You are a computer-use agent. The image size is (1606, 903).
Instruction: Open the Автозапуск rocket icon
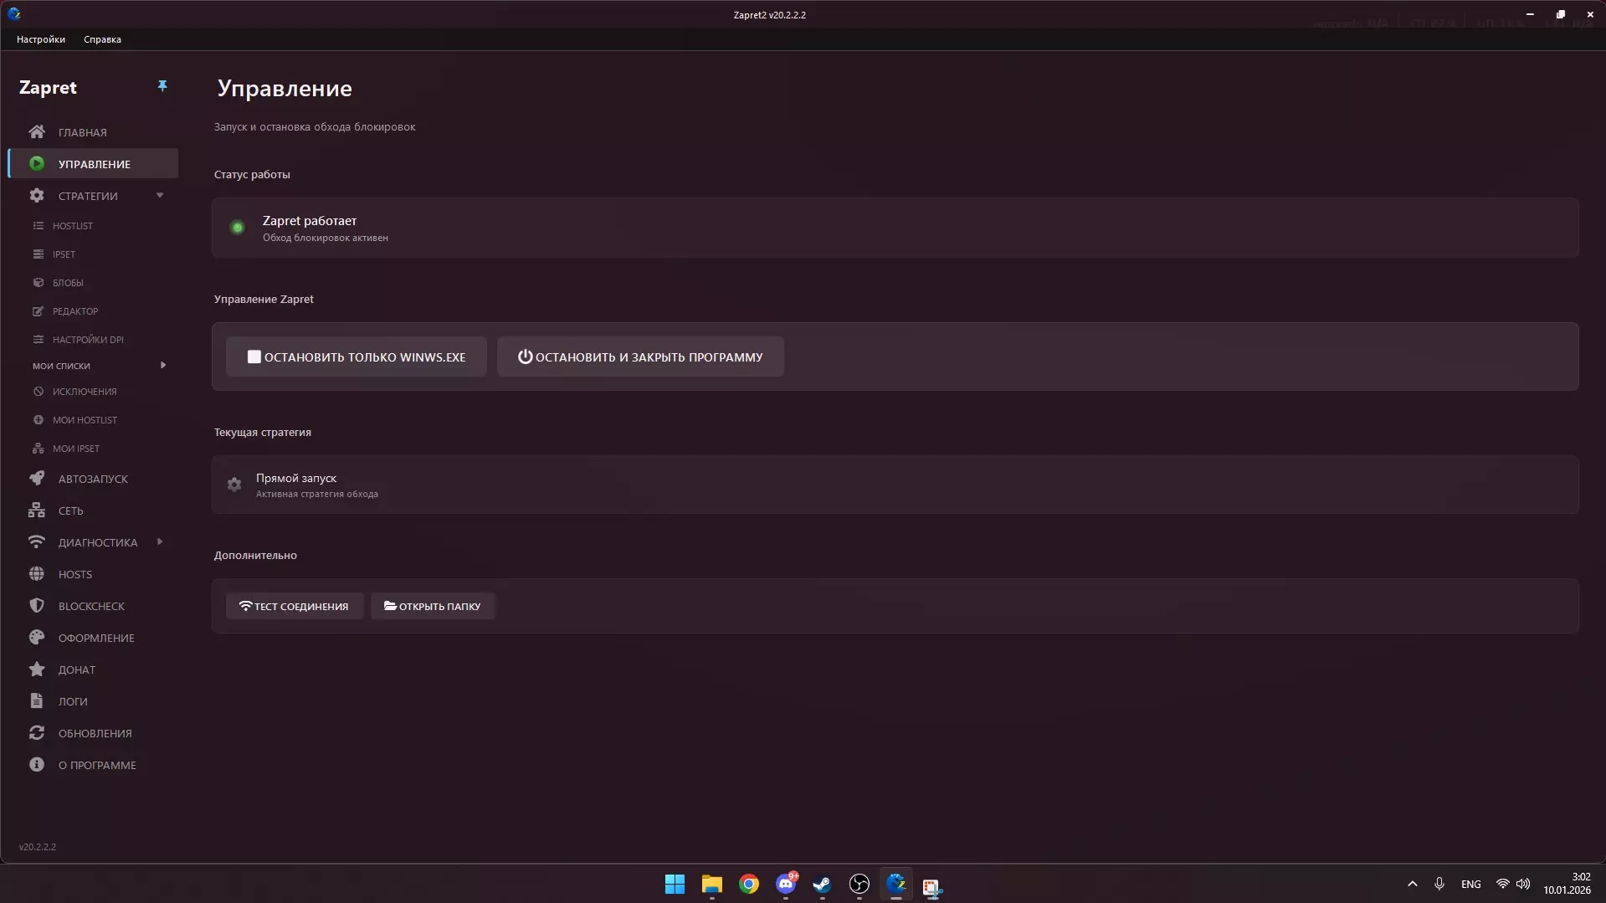pos(37,479)
